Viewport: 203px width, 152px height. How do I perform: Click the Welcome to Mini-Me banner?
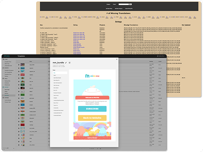(92, 98)
